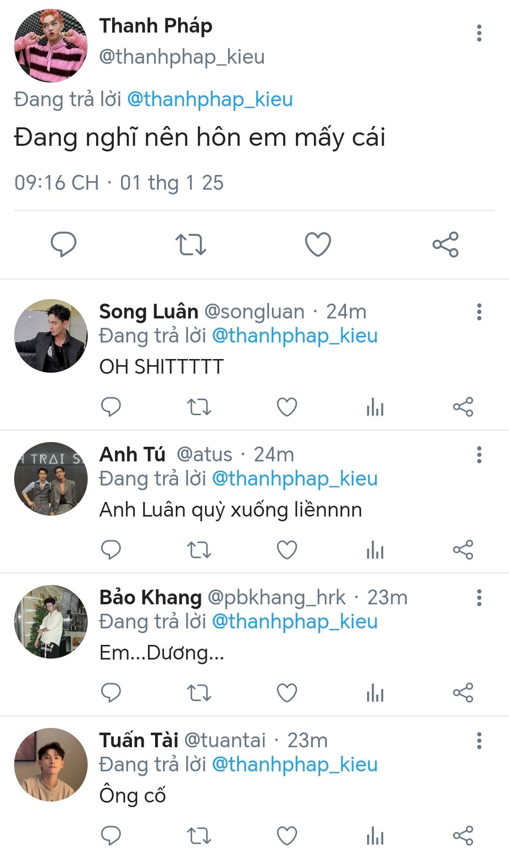Retweet Song Luân's OH SHITTTTT reply
This screenshot has height=852, width=509.
pyautogui.click(x=199, y=407)
